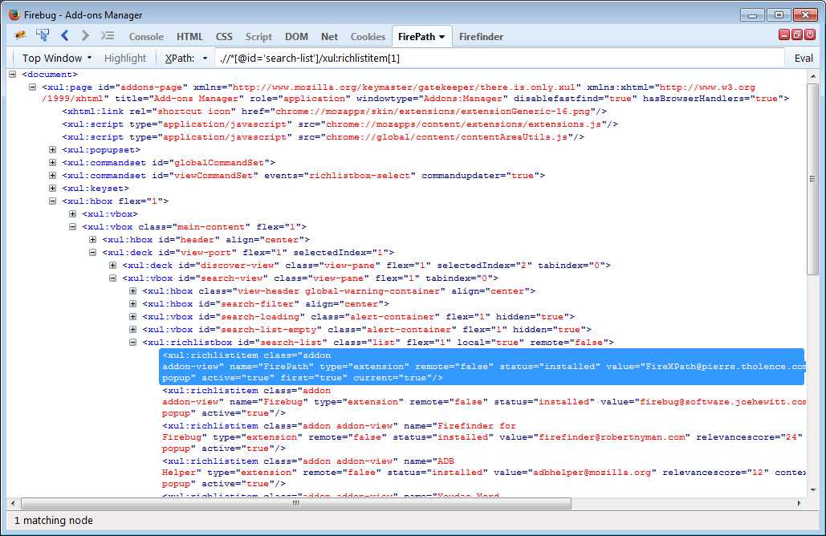Collapse the view-port deck node

[x=93, y=252]
